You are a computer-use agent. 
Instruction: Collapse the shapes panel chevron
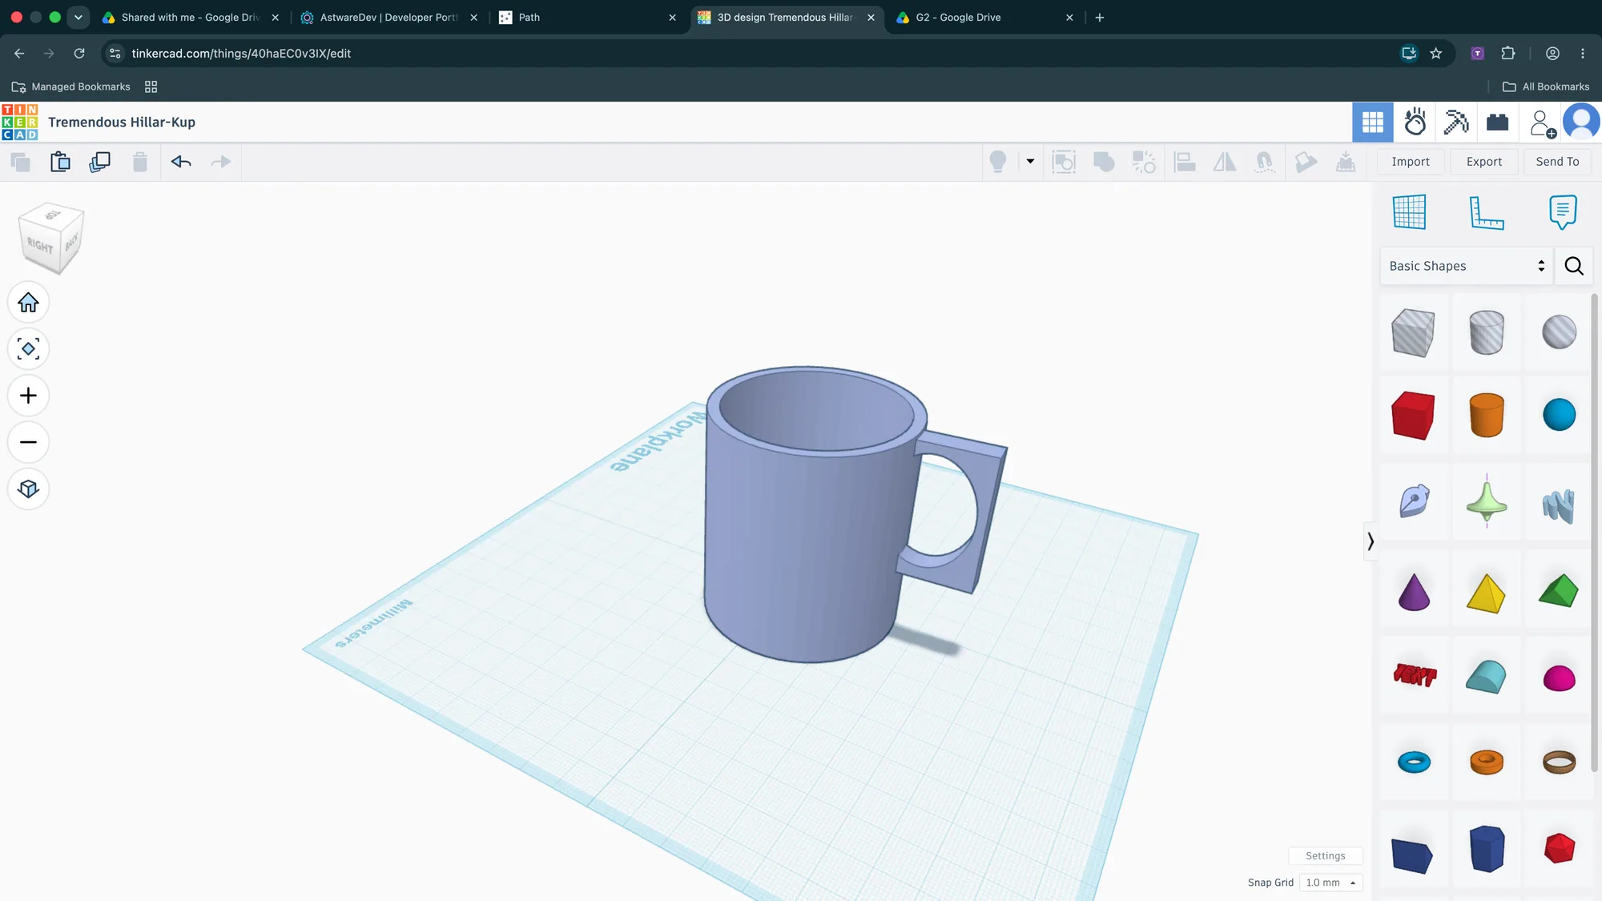(x=1371, y=541)
